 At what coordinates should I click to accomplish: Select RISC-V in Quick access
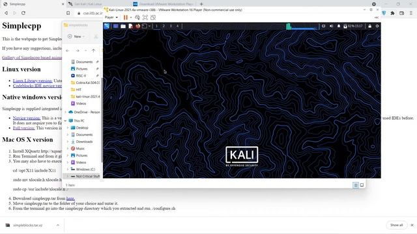(x=81, y=75)
